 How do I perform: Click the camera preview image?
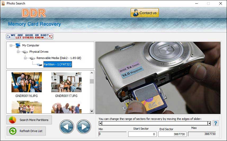[158, 78]
